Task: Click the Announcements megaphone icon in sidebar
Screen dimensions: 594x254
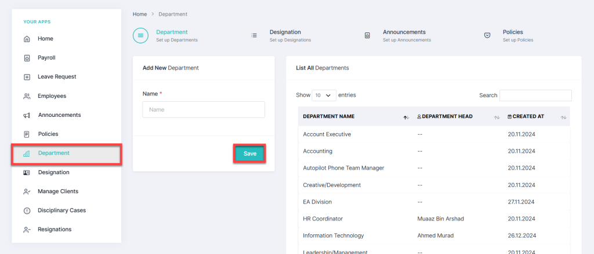Action: tap(27, 115)
